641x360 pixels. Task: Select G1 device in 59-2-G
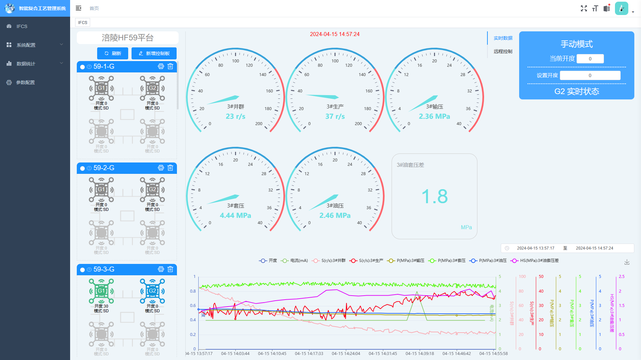pos(101,190)
